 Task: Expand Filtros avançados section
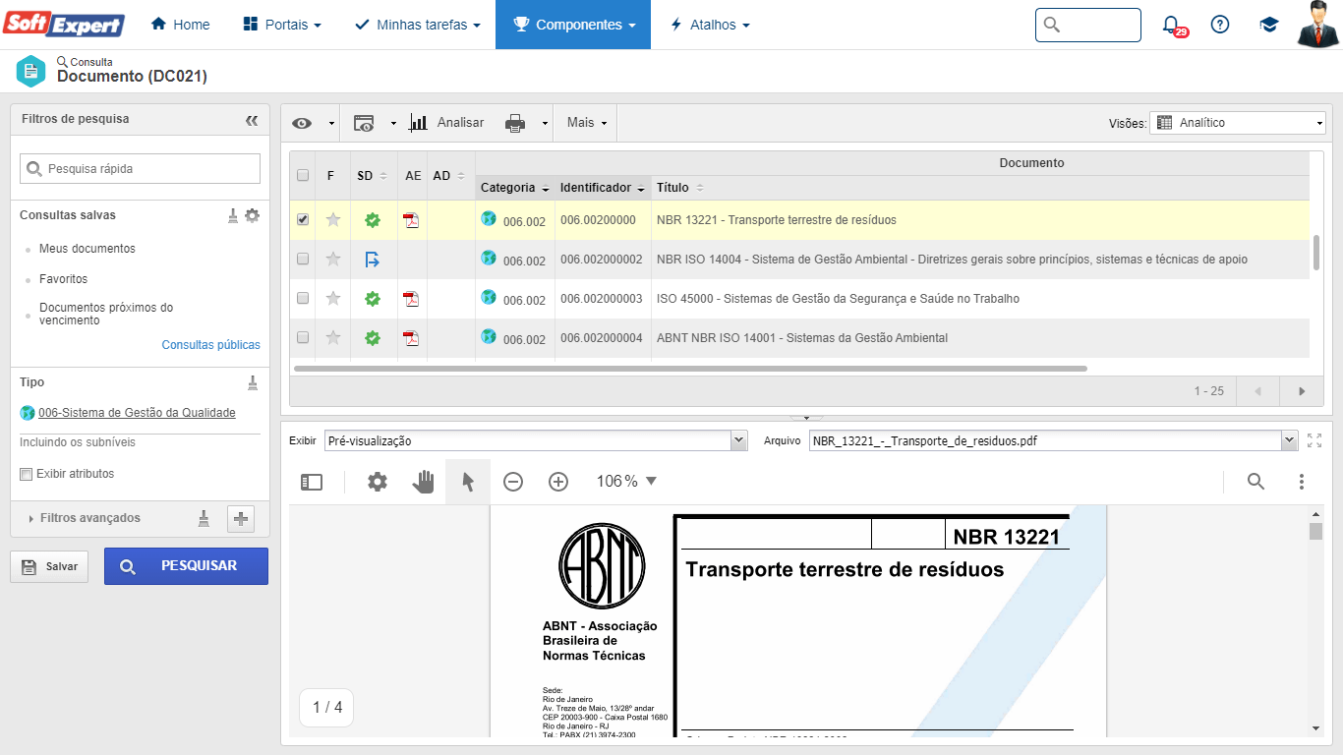(x=89, y=518)
